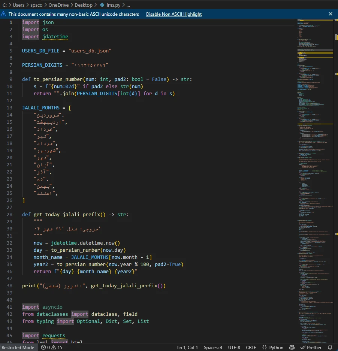Open go-to-line via Ln 1, Col 1

(187, 348)
